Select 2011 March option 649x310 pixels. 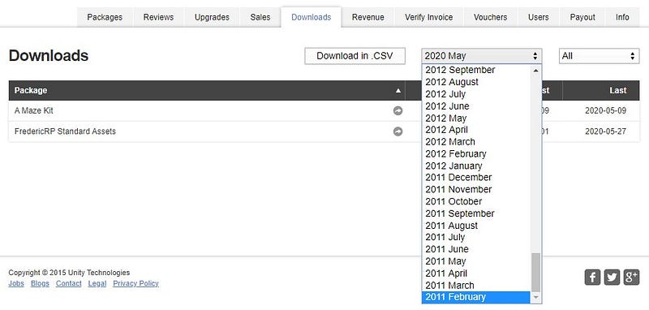click(476, 285)
